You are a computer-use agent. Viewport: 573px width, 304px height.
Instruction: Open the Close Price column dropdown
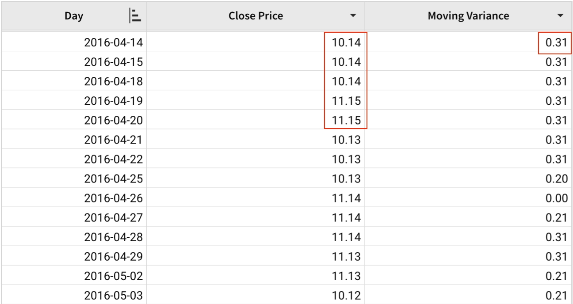point(352,16)
